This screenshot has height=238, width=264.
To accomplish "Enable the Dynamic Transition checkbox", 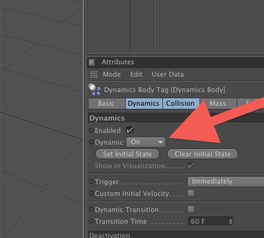I will 191,209.
